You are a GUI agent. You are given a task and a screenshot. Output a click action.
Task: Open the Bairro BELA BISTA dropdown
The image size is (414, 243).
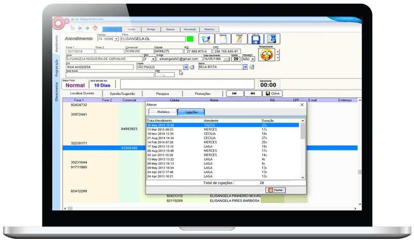[245, 67]
